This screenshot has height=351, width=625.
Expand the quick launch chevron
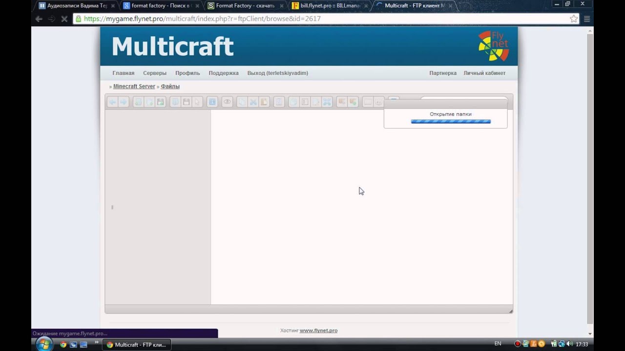pyautogui.click(x=96, y=343)
